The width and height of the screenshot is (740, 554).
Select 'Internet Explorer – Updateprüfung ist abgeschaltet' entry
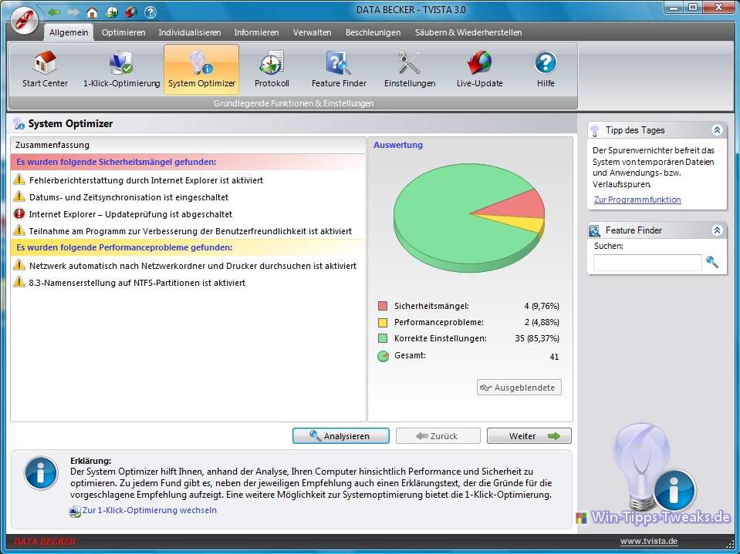(x=188, y=214)
